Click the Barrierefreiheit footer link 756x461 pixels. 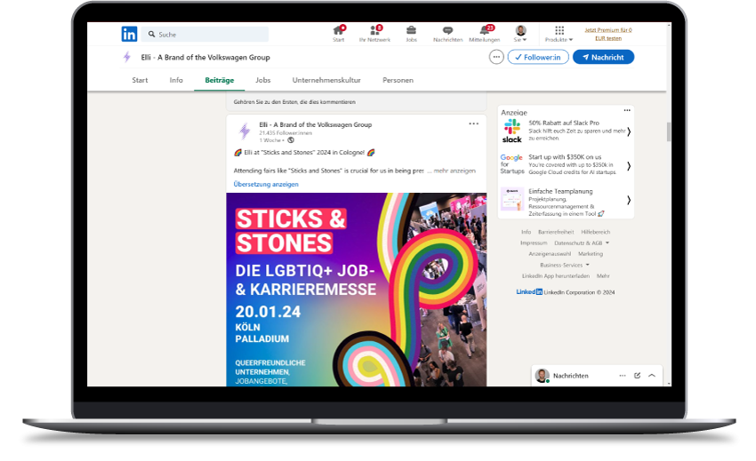556,232
